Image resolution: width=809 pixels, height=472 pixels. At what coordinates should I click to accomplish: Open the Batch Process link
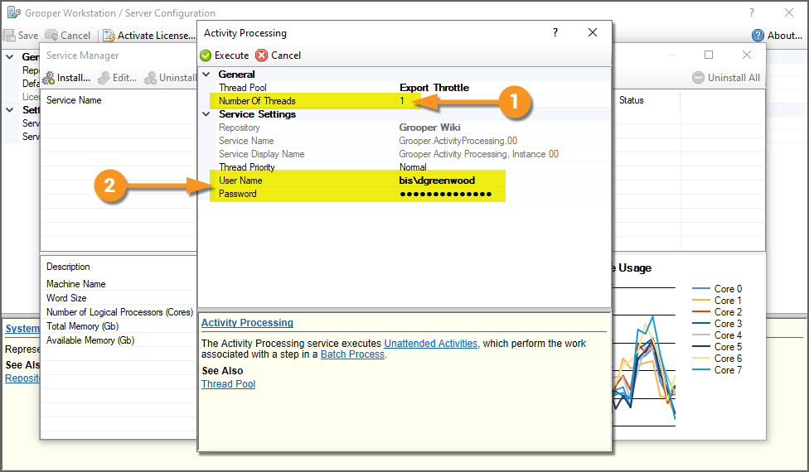[352, 354]
